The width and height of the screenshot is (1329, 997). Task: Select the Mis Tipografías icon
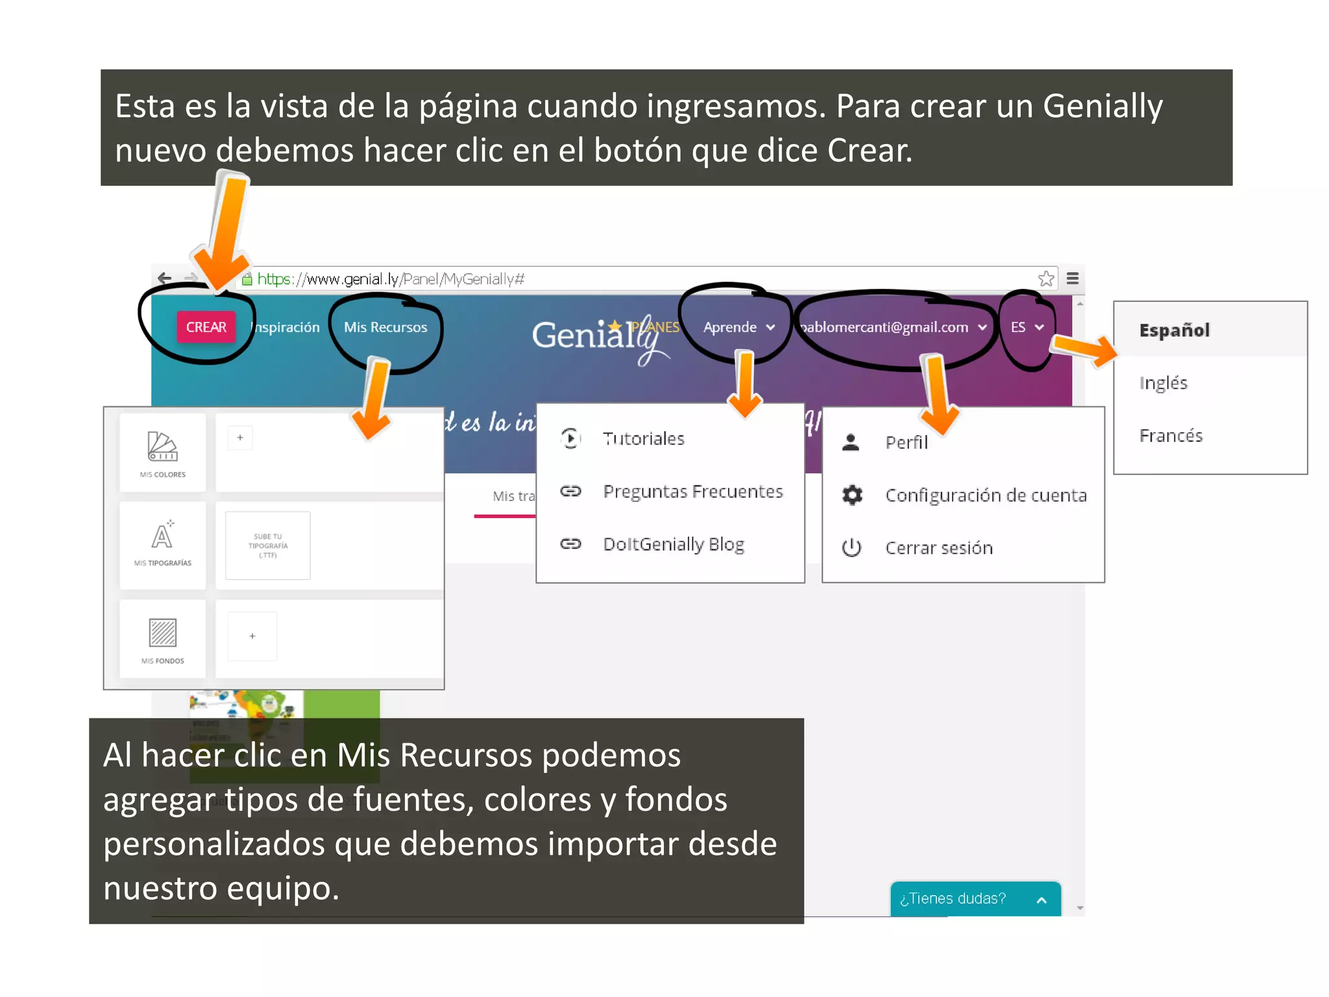(x=162, y=545)
